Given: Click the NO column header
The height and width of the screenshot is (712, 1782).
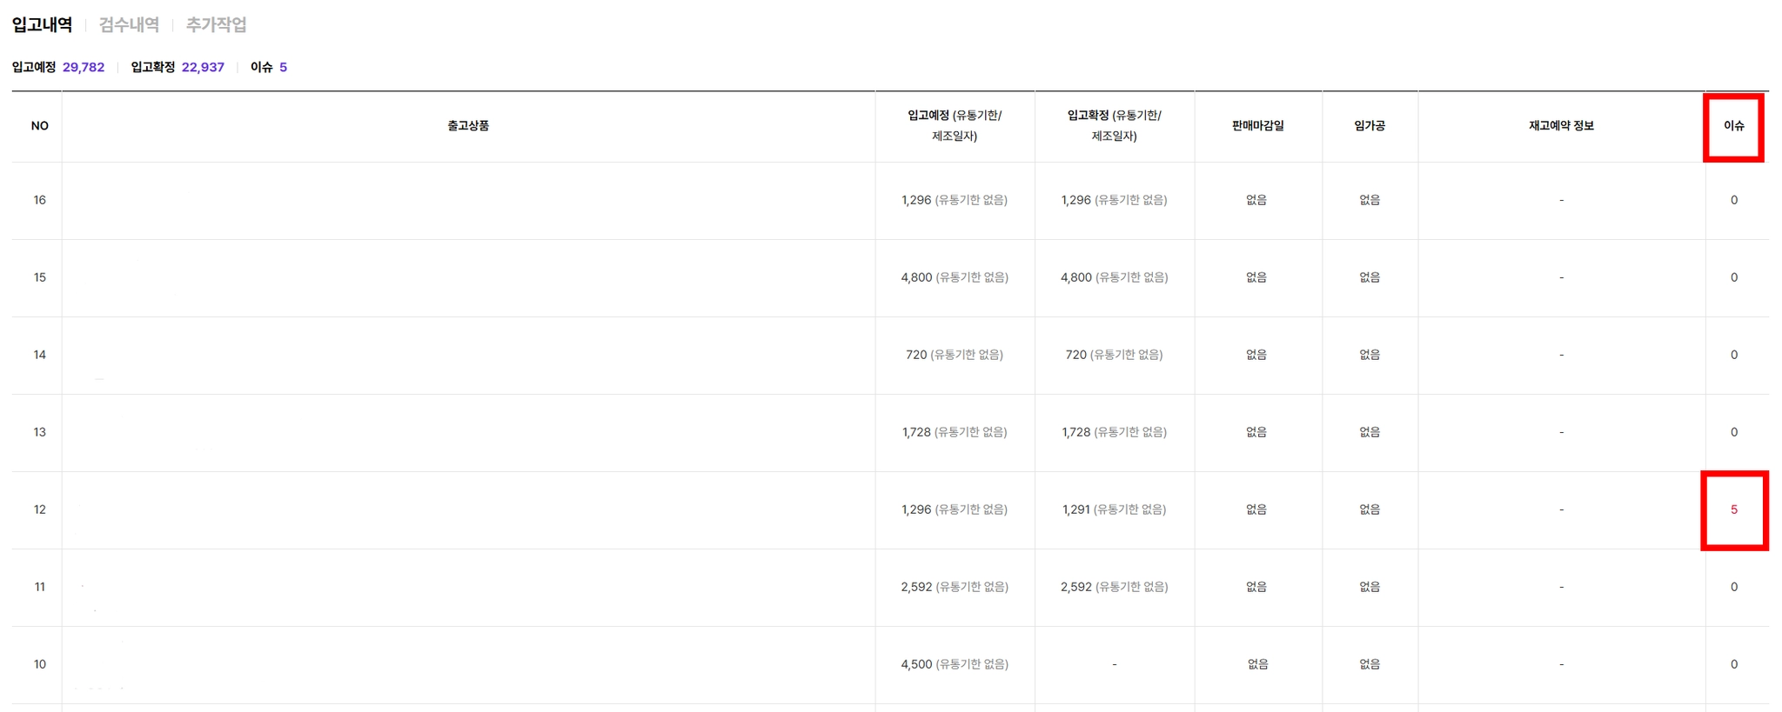Looking at the screenshot, I should pos(39,126).
